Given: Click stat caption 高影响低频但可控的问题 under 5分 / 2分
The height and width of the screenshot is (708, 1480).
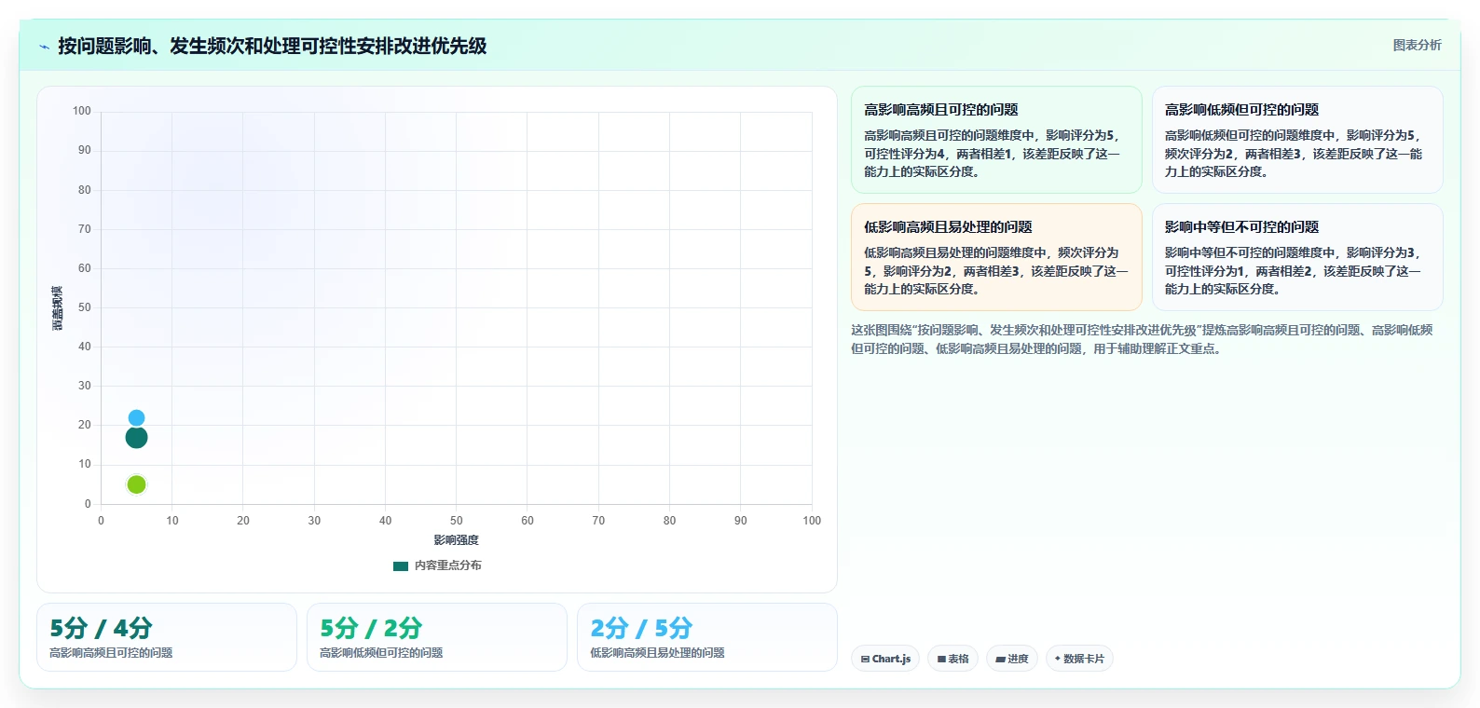Looking at the screenshot, I should click(x=381, y=653).
